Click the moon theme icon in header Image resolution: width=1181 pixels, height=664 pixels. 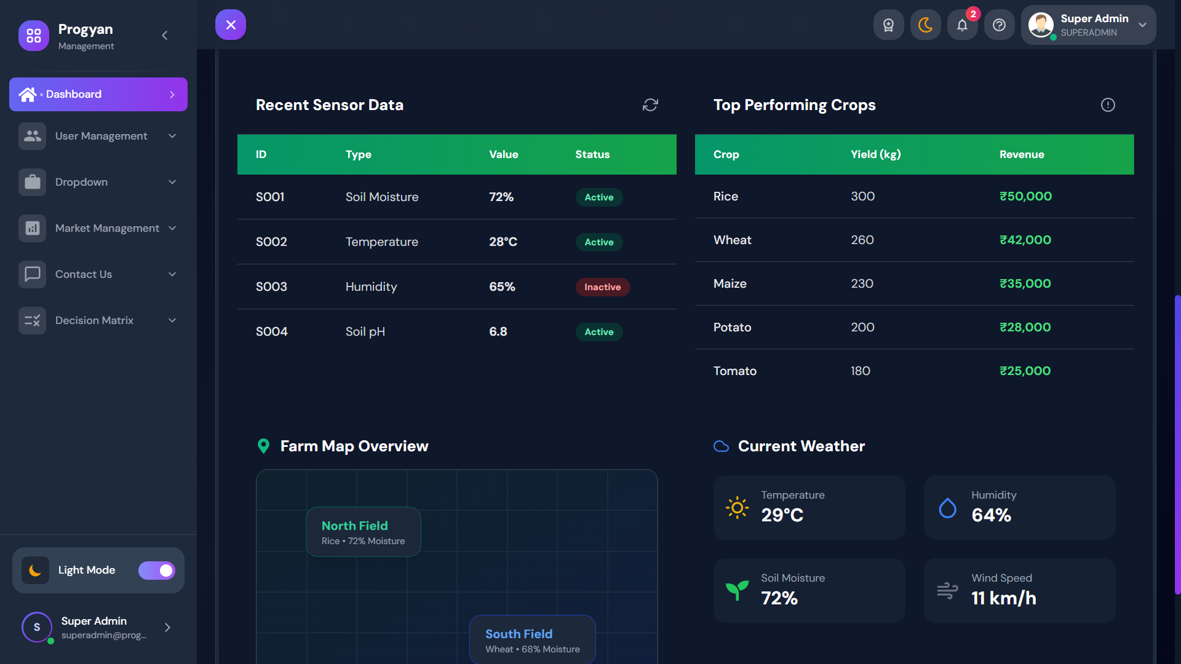[925, 25]
